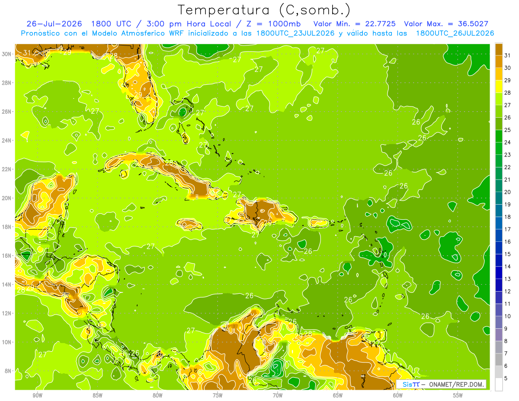Click longitude axis label '65W'

(338, 395)
